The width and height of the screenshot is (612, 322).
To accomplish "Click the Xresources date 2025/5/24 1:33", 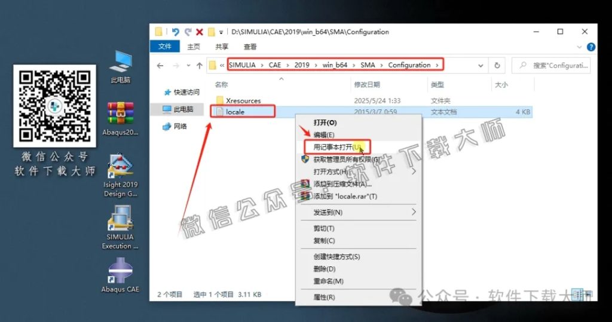I will coord(377,101).
